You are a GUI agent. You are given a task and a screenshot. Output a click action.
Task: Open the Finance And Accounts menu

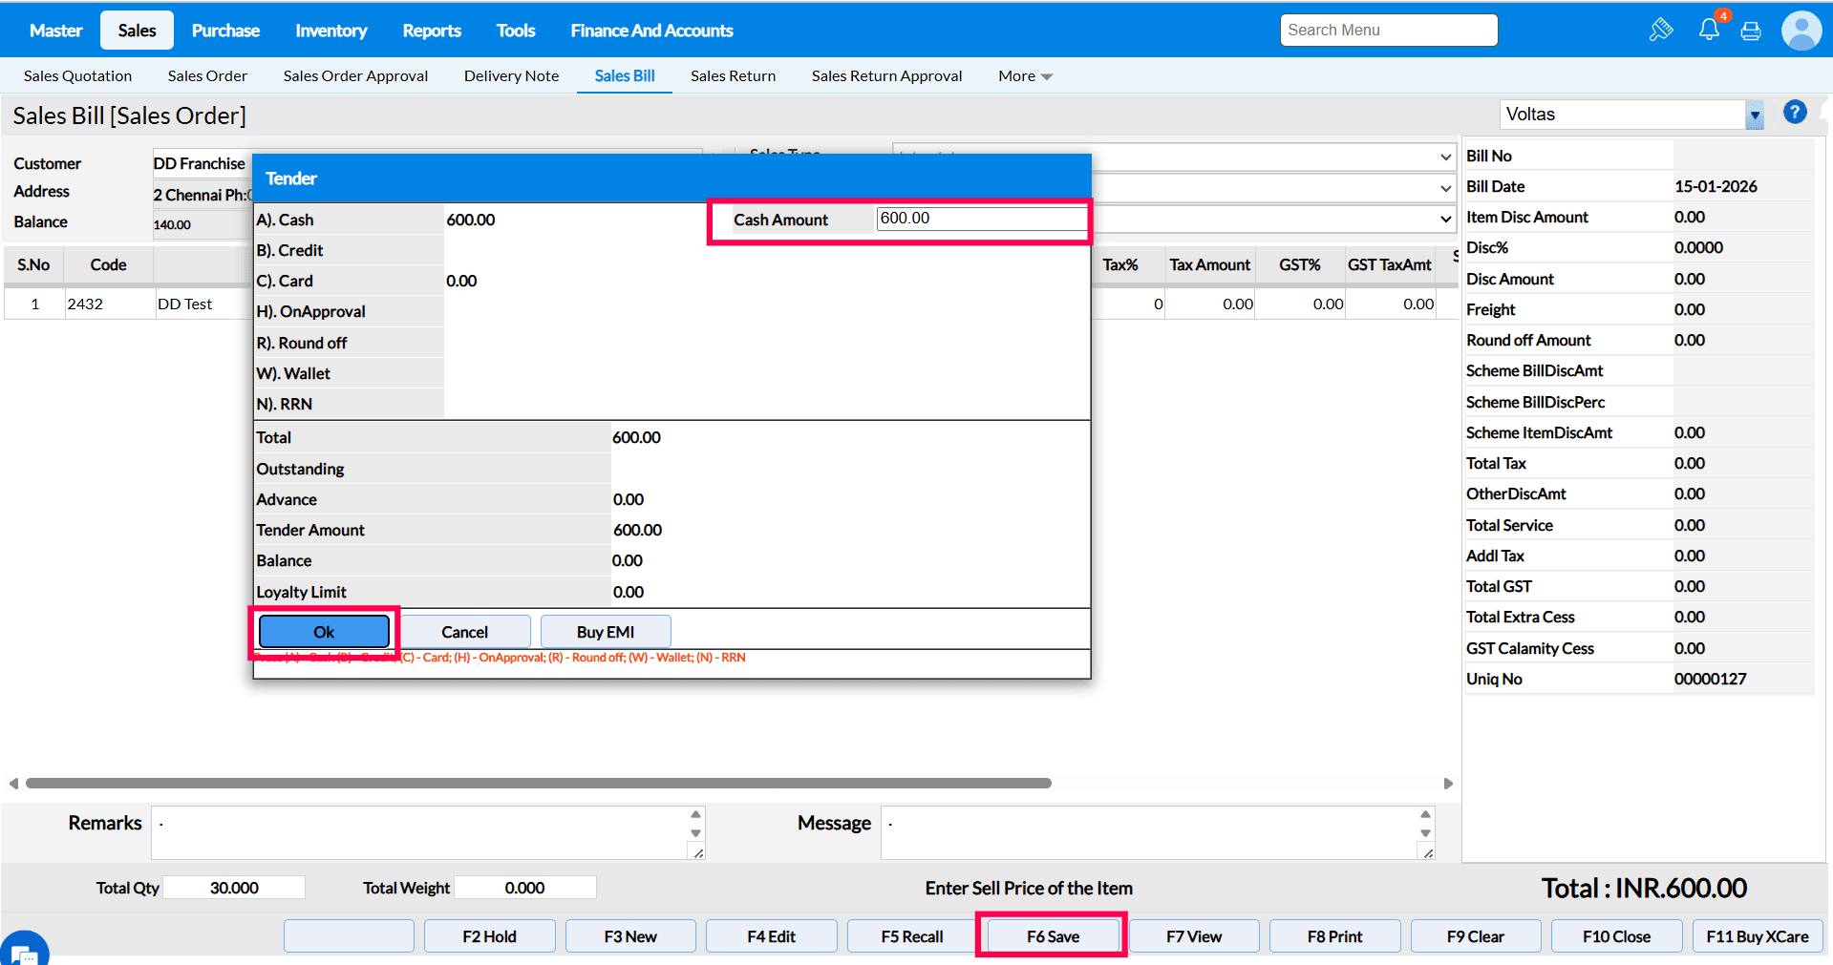click(651, 31)
